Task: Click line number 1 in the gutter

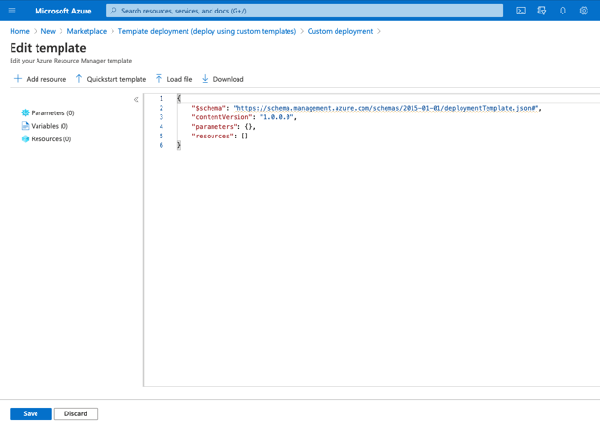Action: coord(162,98)
